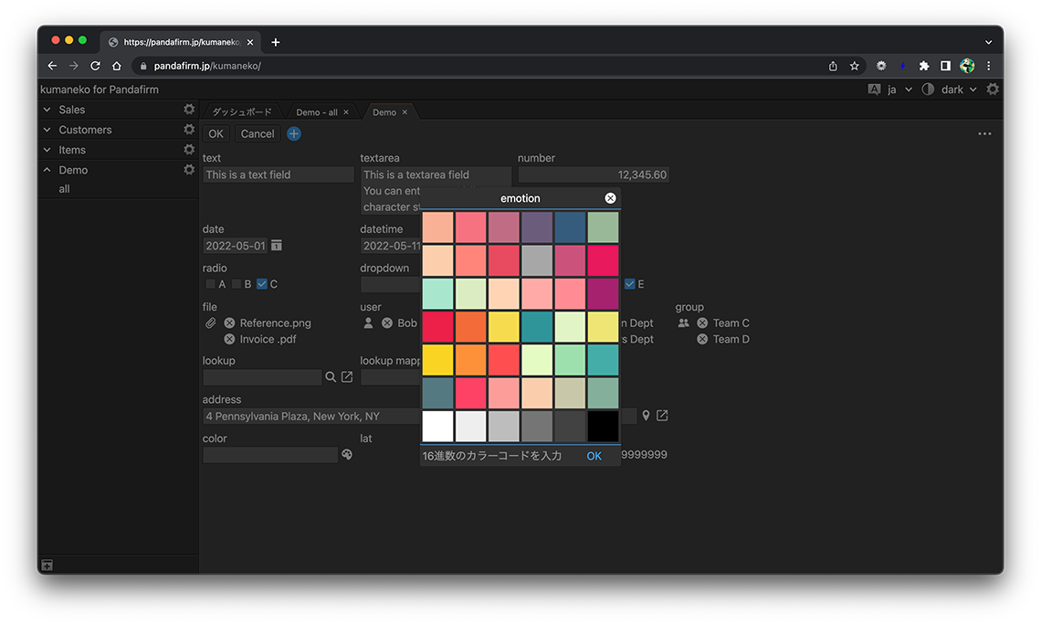
Task: Open the color palette icon next to color field
Action: pos(347,454)
